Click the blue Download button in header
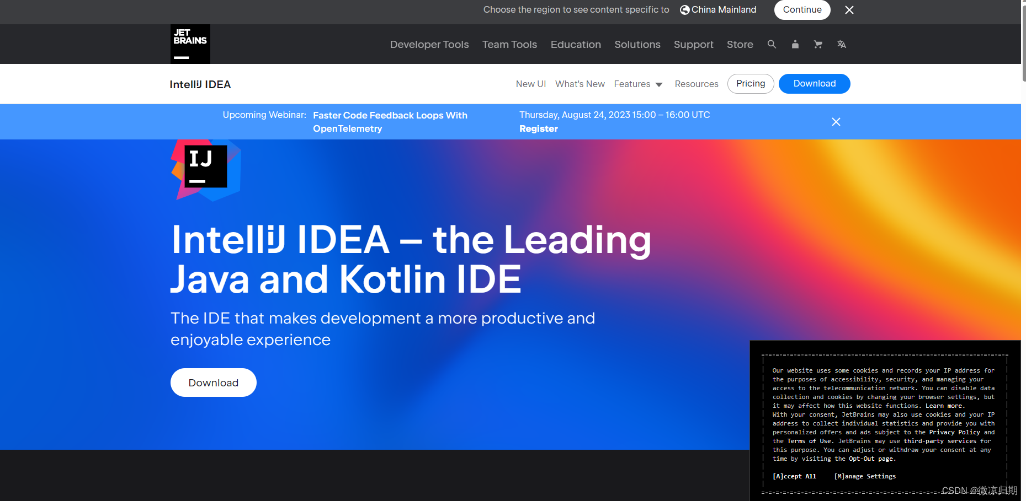Image resolution: width=1026 pixels, height=501 pixels. 815,84
